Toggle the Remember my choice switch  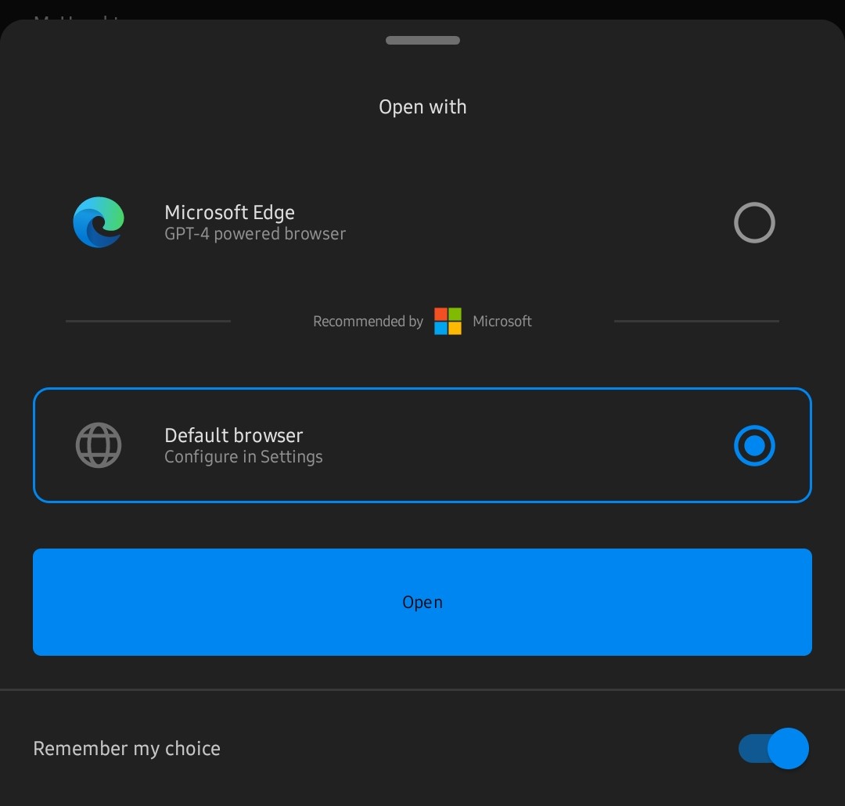(773, 748)
